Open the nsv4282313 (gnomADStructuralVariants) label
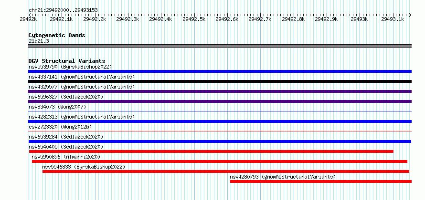The width and height of the screenshot is (425, 200). [x=82, y=117]
